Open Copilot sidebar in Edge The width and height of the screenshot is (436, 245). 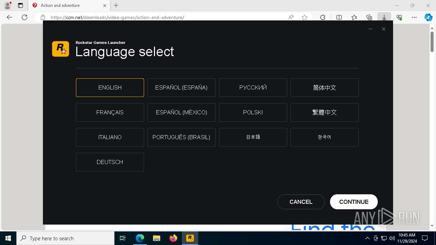tap(428, 17)
